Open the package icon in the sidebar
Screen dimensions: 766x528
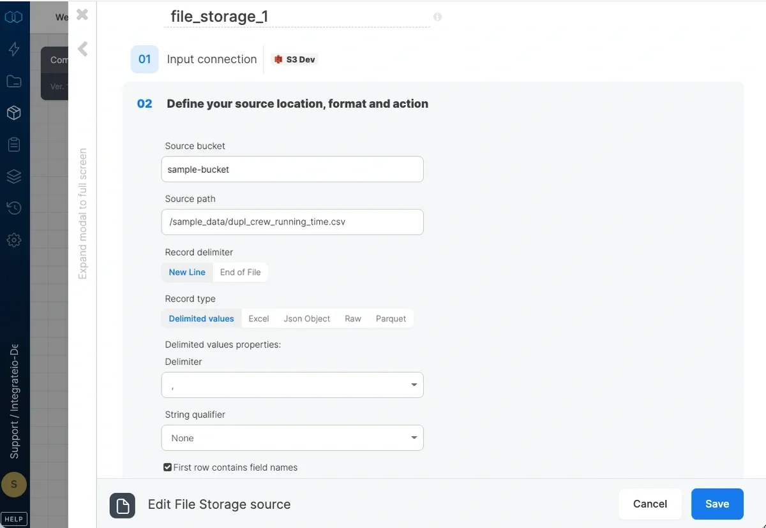(x=14, y=112)
